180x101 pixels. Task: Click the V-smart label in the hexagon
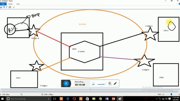[81, 52]
